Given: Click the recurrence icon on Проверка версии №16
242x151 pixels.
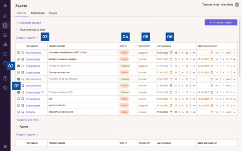Looking at the screenshot, I should tap(42, 92).
